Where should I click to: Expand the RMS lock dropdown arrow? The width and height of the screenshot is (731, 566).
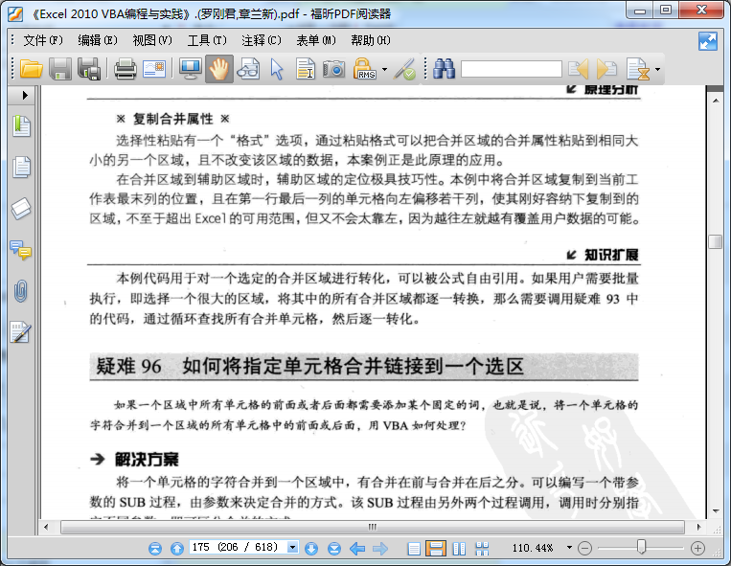click(384, 69)
